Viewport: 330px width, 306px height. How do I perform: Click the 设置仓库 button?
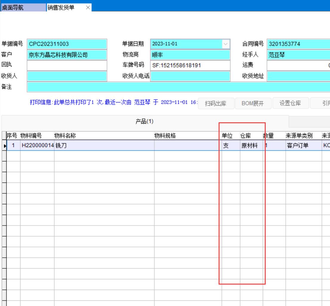[x=290, y=104]
